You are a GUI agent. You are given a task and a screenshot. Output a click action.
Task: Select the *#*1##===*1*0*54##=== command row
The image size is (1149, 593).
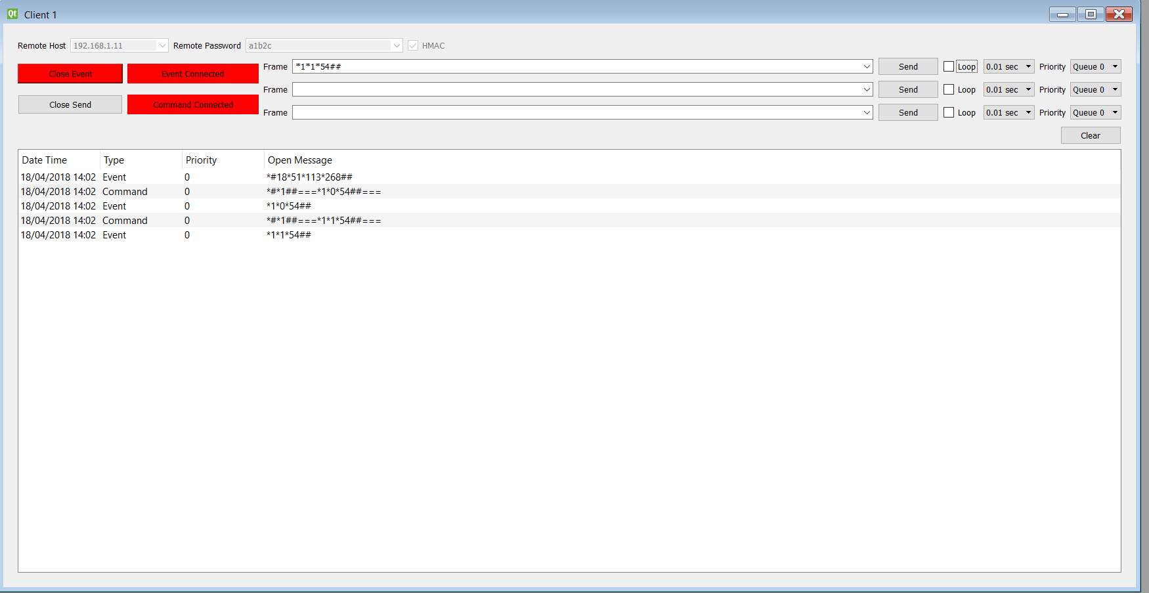pyautogui.click(x=569, y=191)
